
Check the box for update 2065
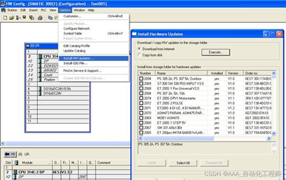pyautogui.click(x=141, y=133)
